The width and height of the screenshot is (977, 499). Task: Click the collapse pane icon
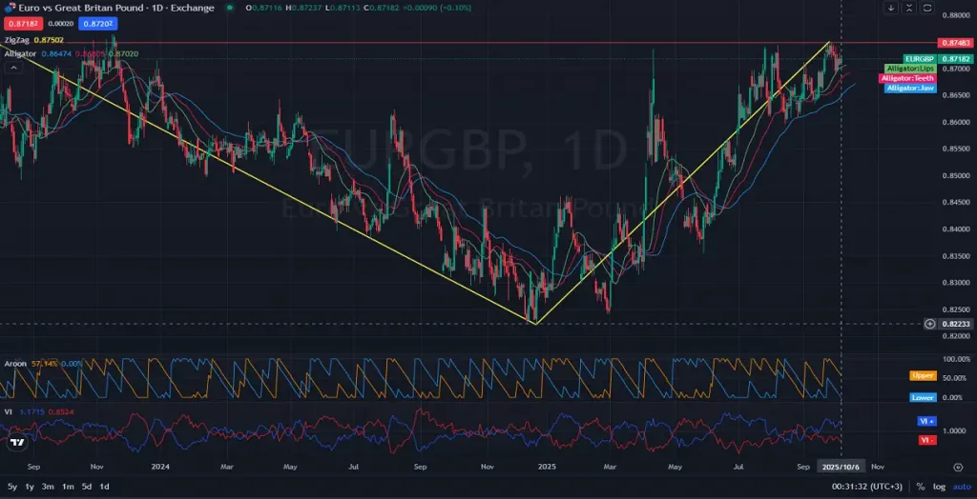tap(908, 8)
